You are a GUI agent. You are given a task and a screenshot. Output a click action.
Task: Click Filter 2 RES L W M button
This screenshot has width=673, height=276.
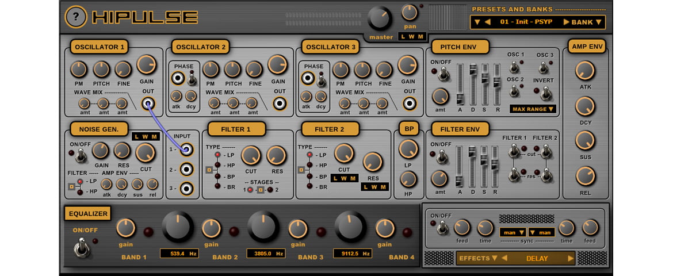(x=374, y=187)
